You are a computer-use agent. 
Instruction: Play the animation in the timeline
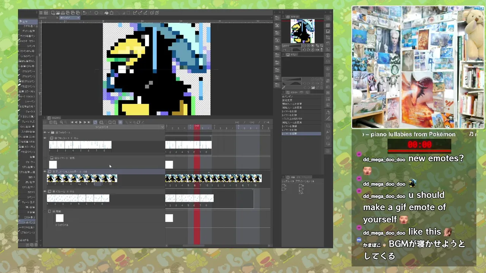click(80, 122)
